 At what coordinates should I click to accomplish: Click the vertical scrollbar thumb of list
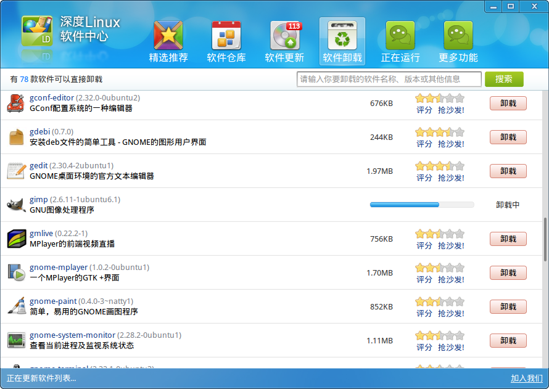tap(545, 239)
